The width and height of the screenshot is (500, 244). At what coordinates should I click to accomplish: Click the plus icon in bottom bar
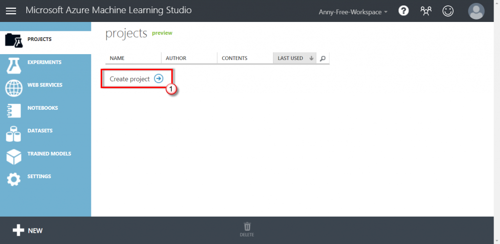click(19, 230)
